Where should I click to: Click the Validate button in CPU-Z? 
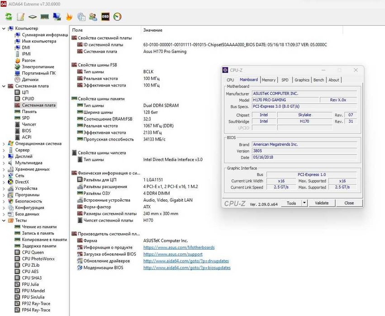point(322,203)
